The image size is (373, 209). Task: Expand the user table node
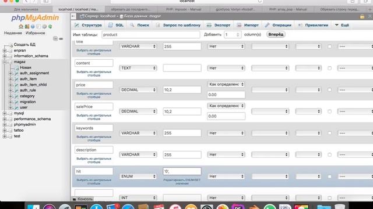tap(10, 107)
